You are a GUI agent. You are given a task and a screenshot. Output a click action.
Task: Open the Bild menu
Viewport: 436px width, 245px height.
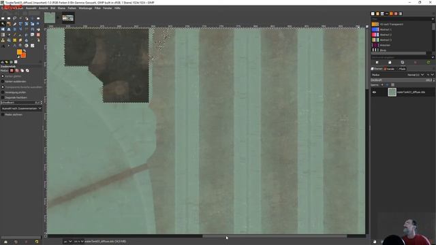pos(53,8)
